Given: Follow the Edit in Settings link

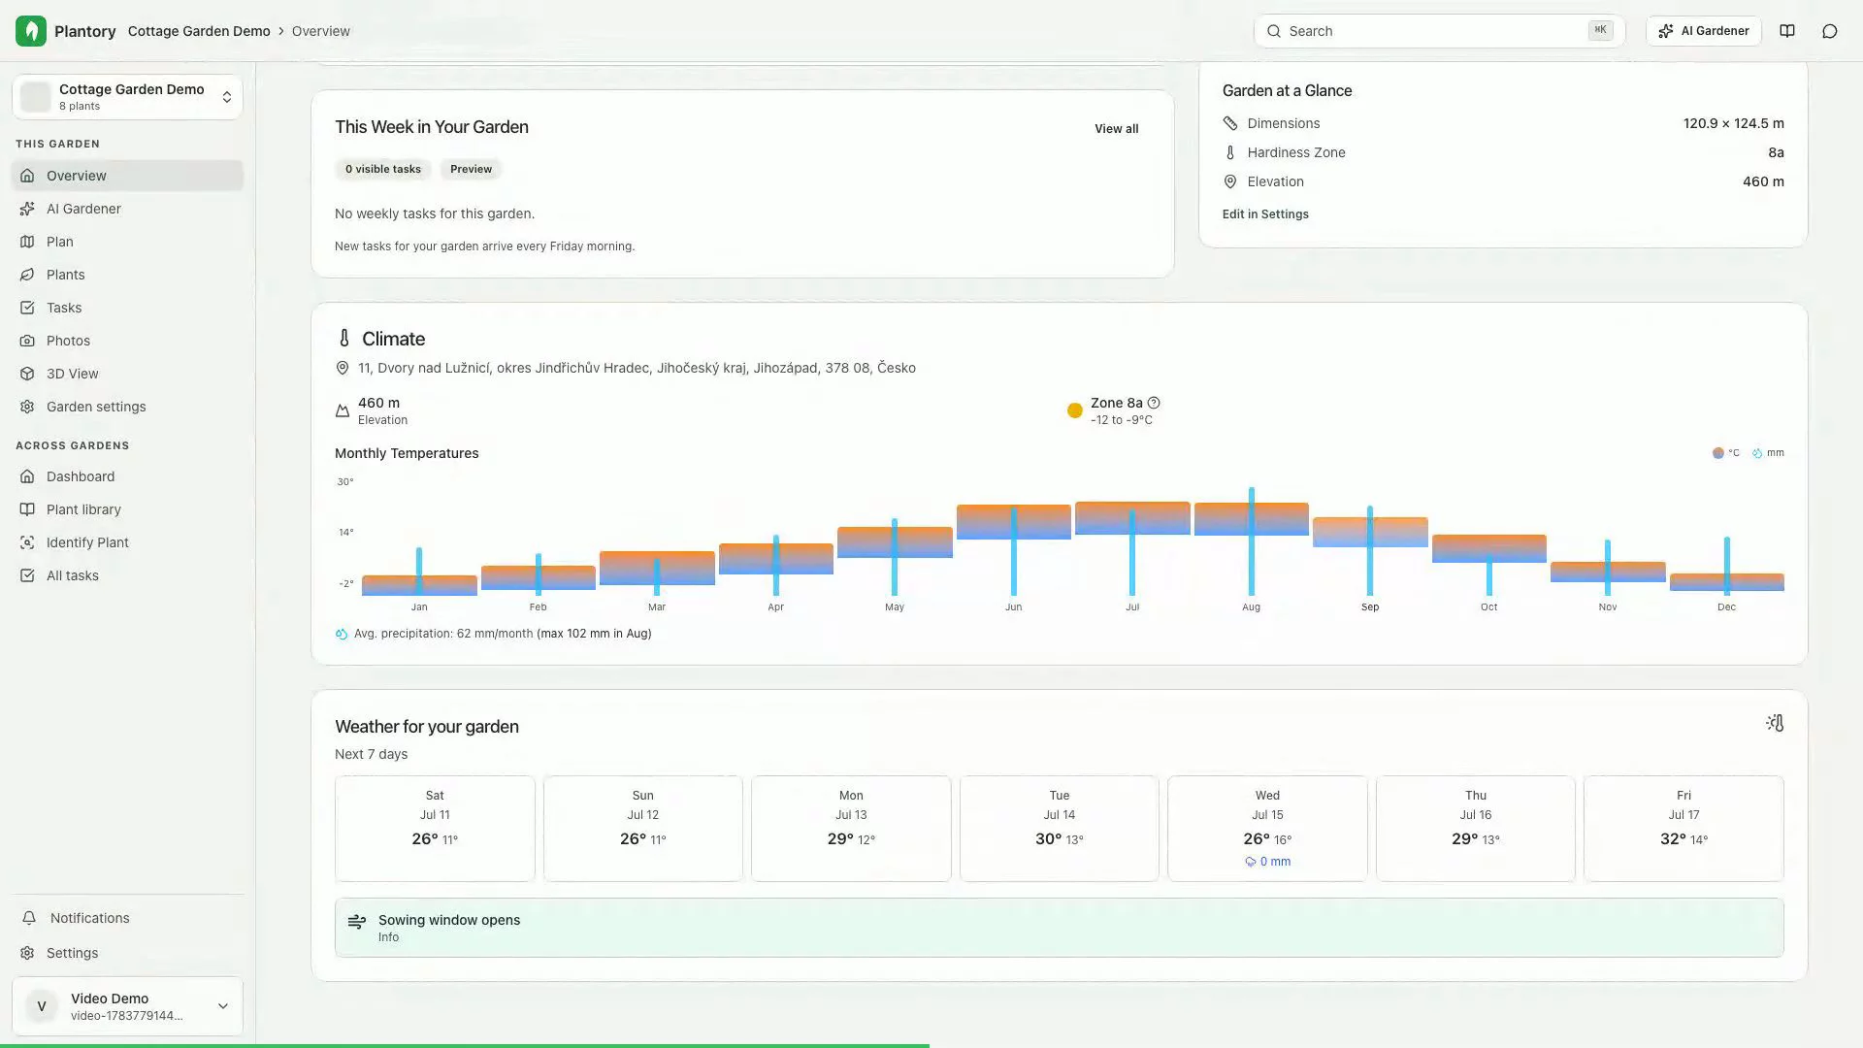Looking at the screenshot, I should tap(1265, 214).
